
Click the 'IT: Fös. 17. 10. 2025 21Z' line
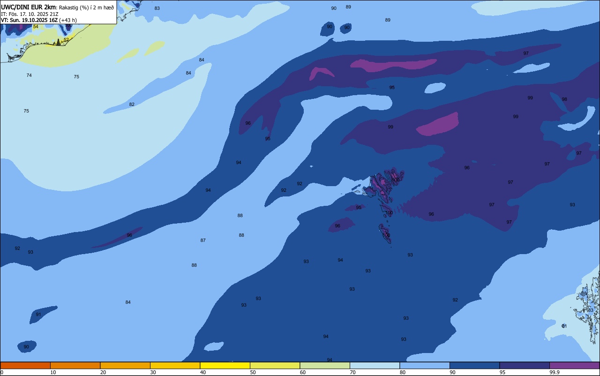pyautogui.click(x=30, y=14)
